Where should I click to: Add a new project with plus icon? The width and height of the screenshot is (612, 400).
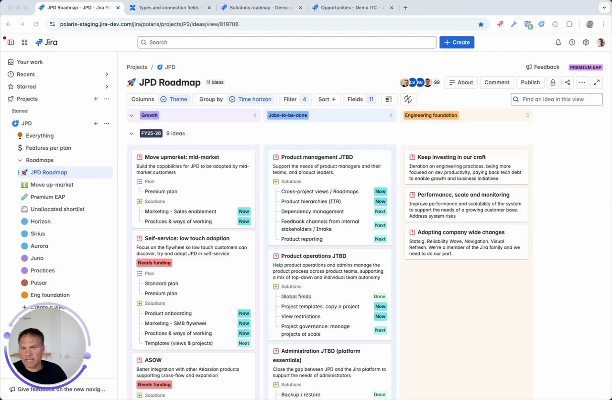[x=96, y=99]
